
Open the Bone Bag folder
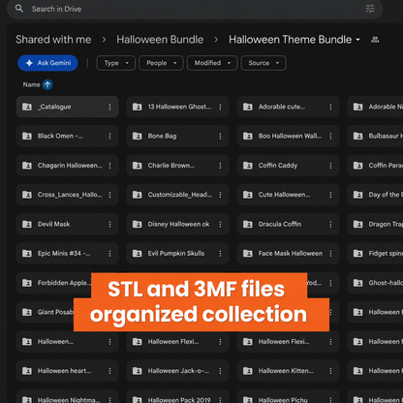tap(178, 136)
